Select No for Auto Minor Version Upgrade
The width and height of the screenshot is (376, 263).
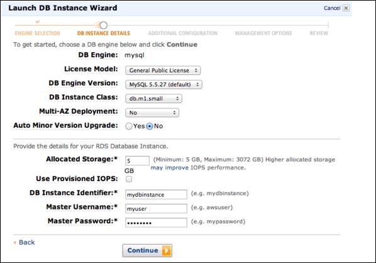point(150,126)
